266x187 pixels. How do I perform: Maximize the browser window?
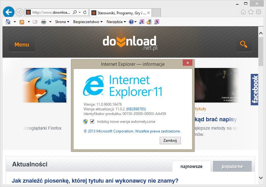coord(246,3)
